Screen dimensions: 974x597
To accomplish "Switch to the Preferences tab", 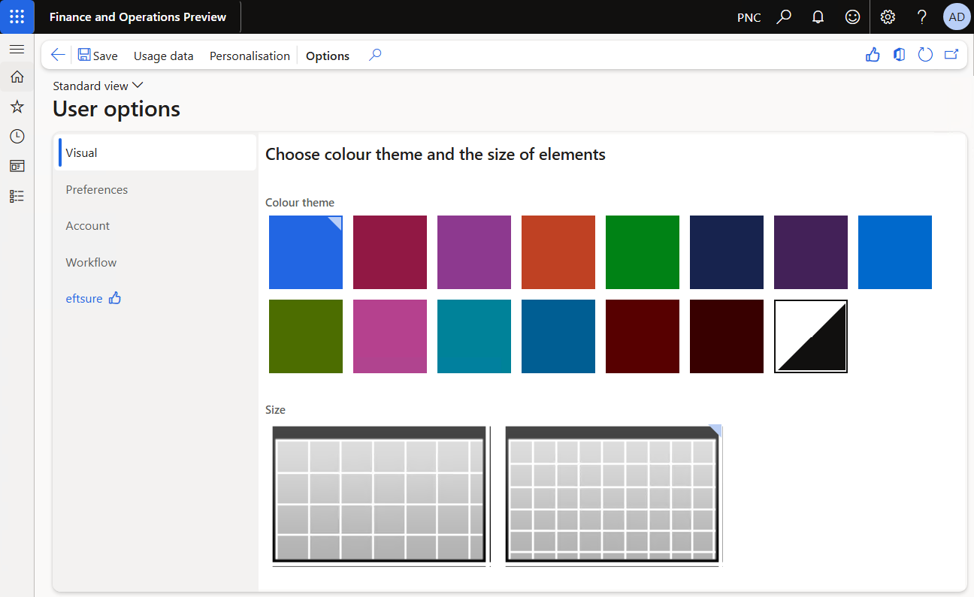I will 156,189.
